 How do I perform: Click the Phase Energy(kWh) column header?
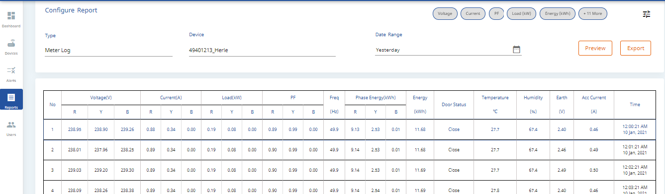[376, 98]
